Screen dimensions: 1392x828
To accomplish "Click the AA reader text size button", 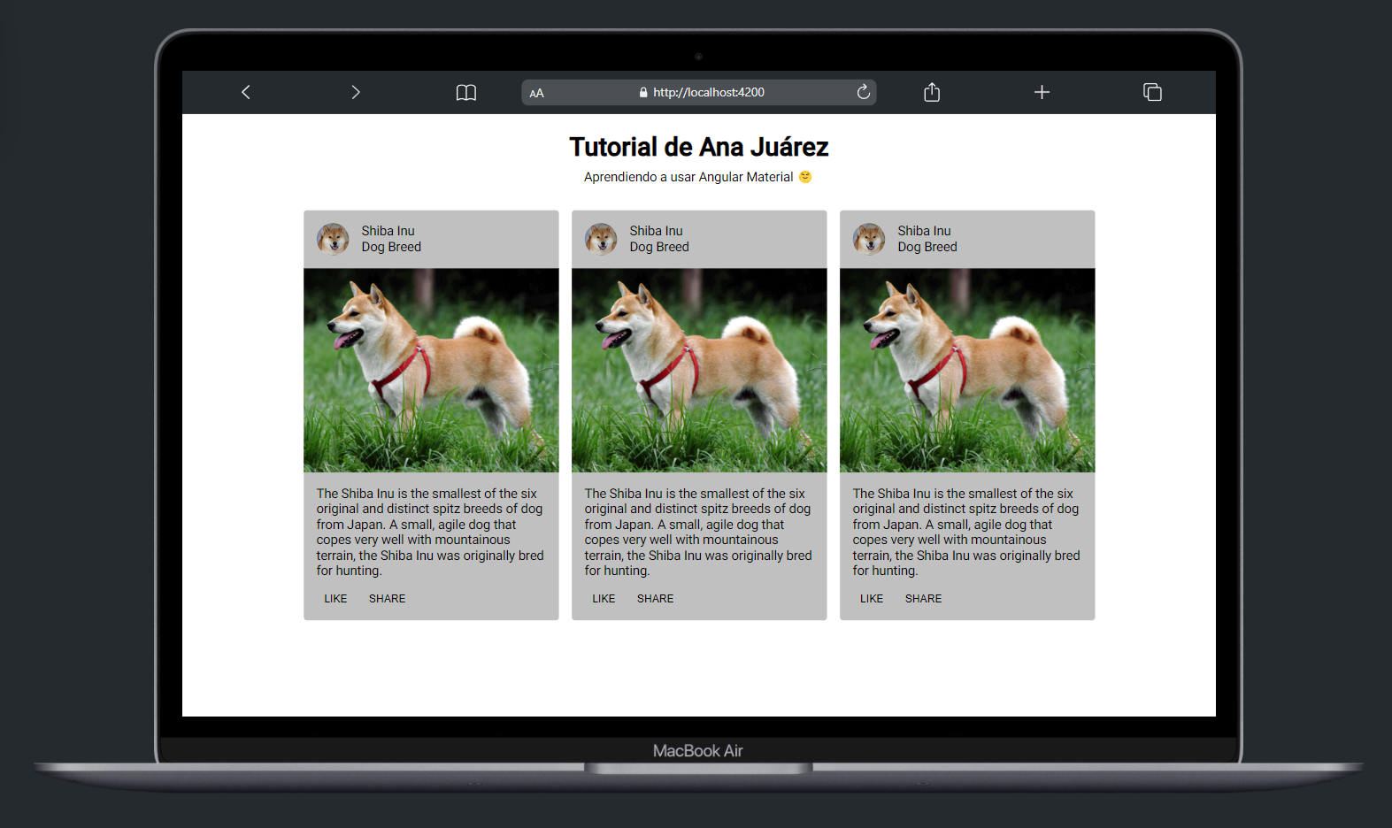I will (x=536, y=93).
